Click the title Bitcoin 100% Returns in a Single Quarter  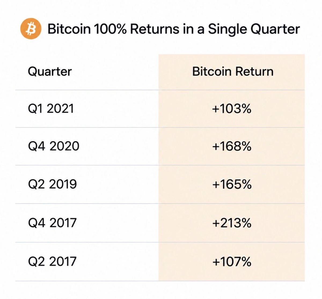tap(174, 29)
